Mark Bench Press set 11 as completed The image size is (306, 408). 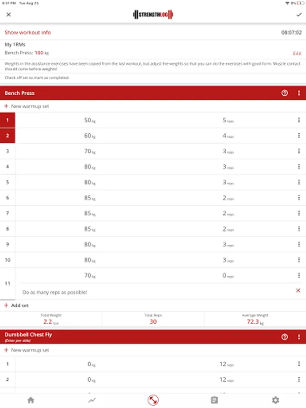[8, 283]
